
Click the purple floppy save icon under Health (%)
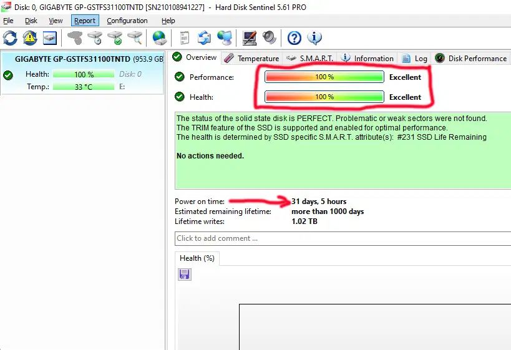click(185, 275)
